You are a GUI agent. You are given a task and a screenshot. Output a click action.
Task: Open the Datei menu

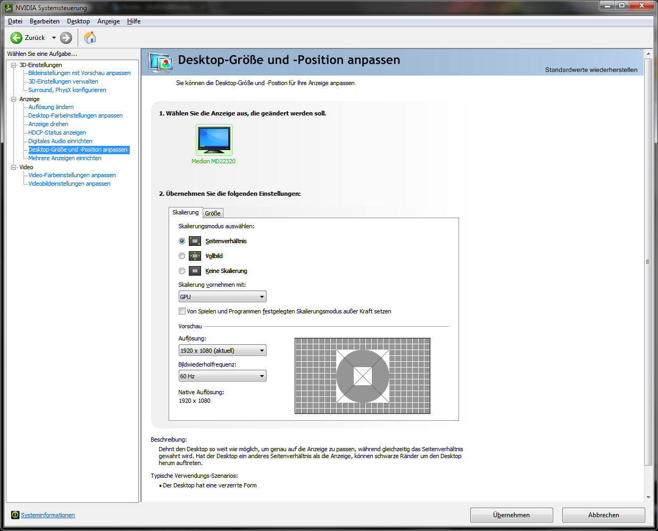[15, 21]
